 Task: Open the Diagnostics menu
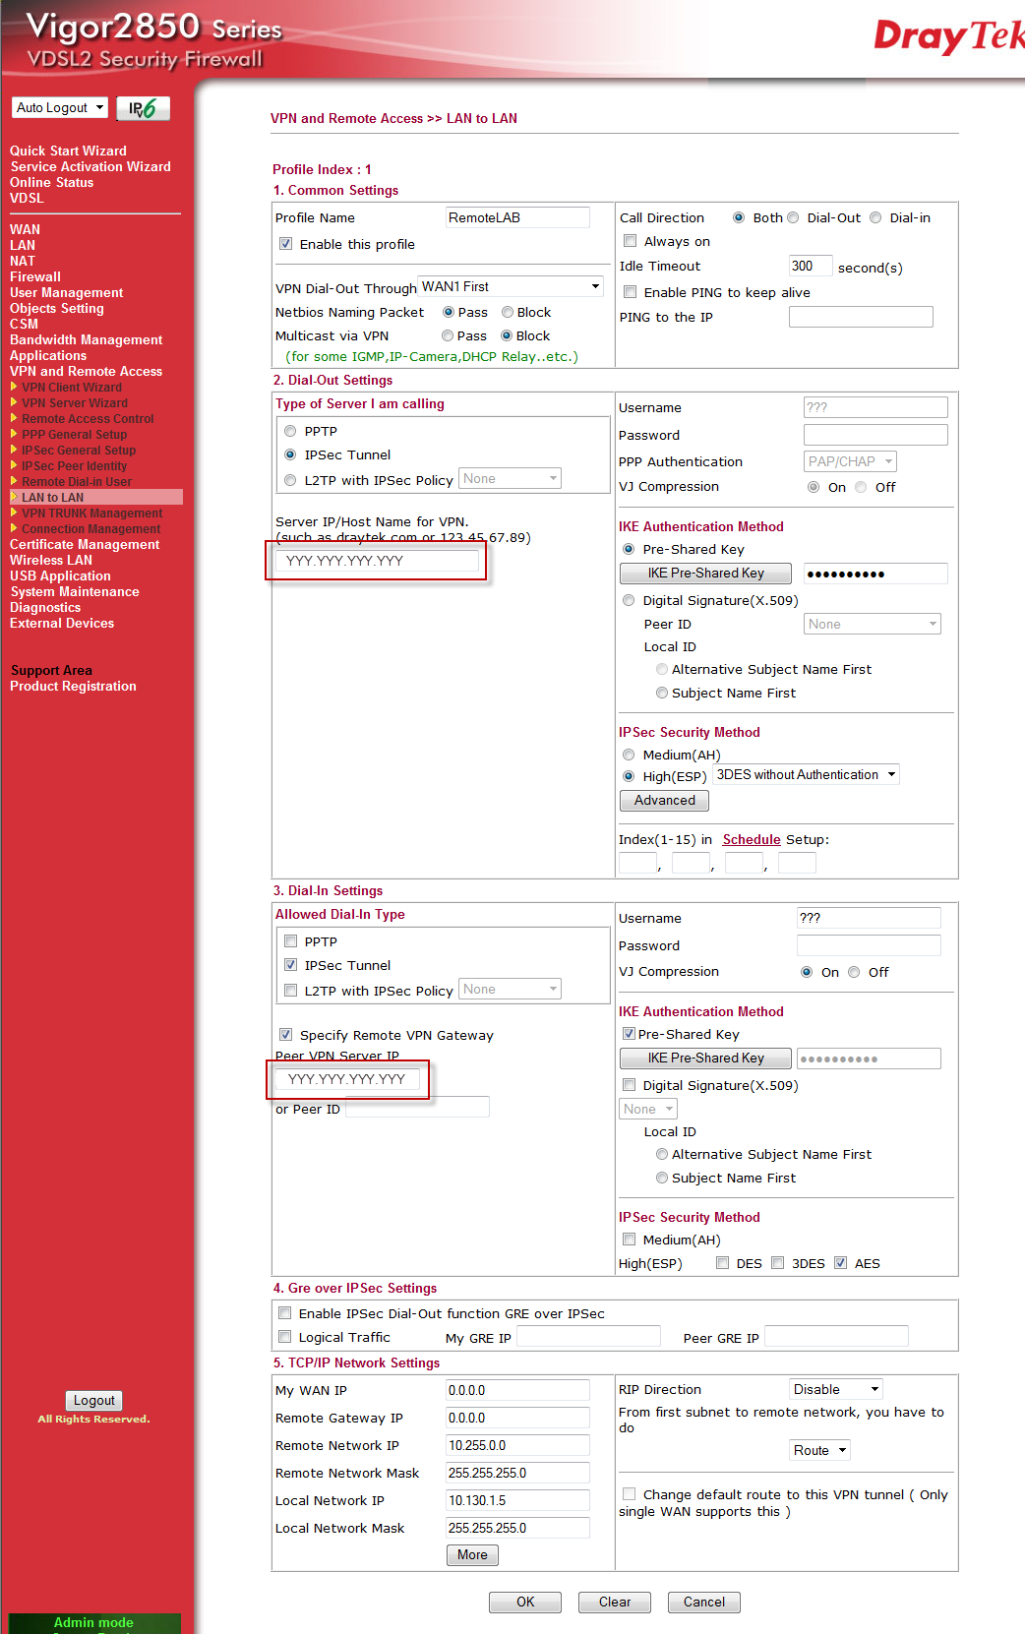[x=45, y=607]
